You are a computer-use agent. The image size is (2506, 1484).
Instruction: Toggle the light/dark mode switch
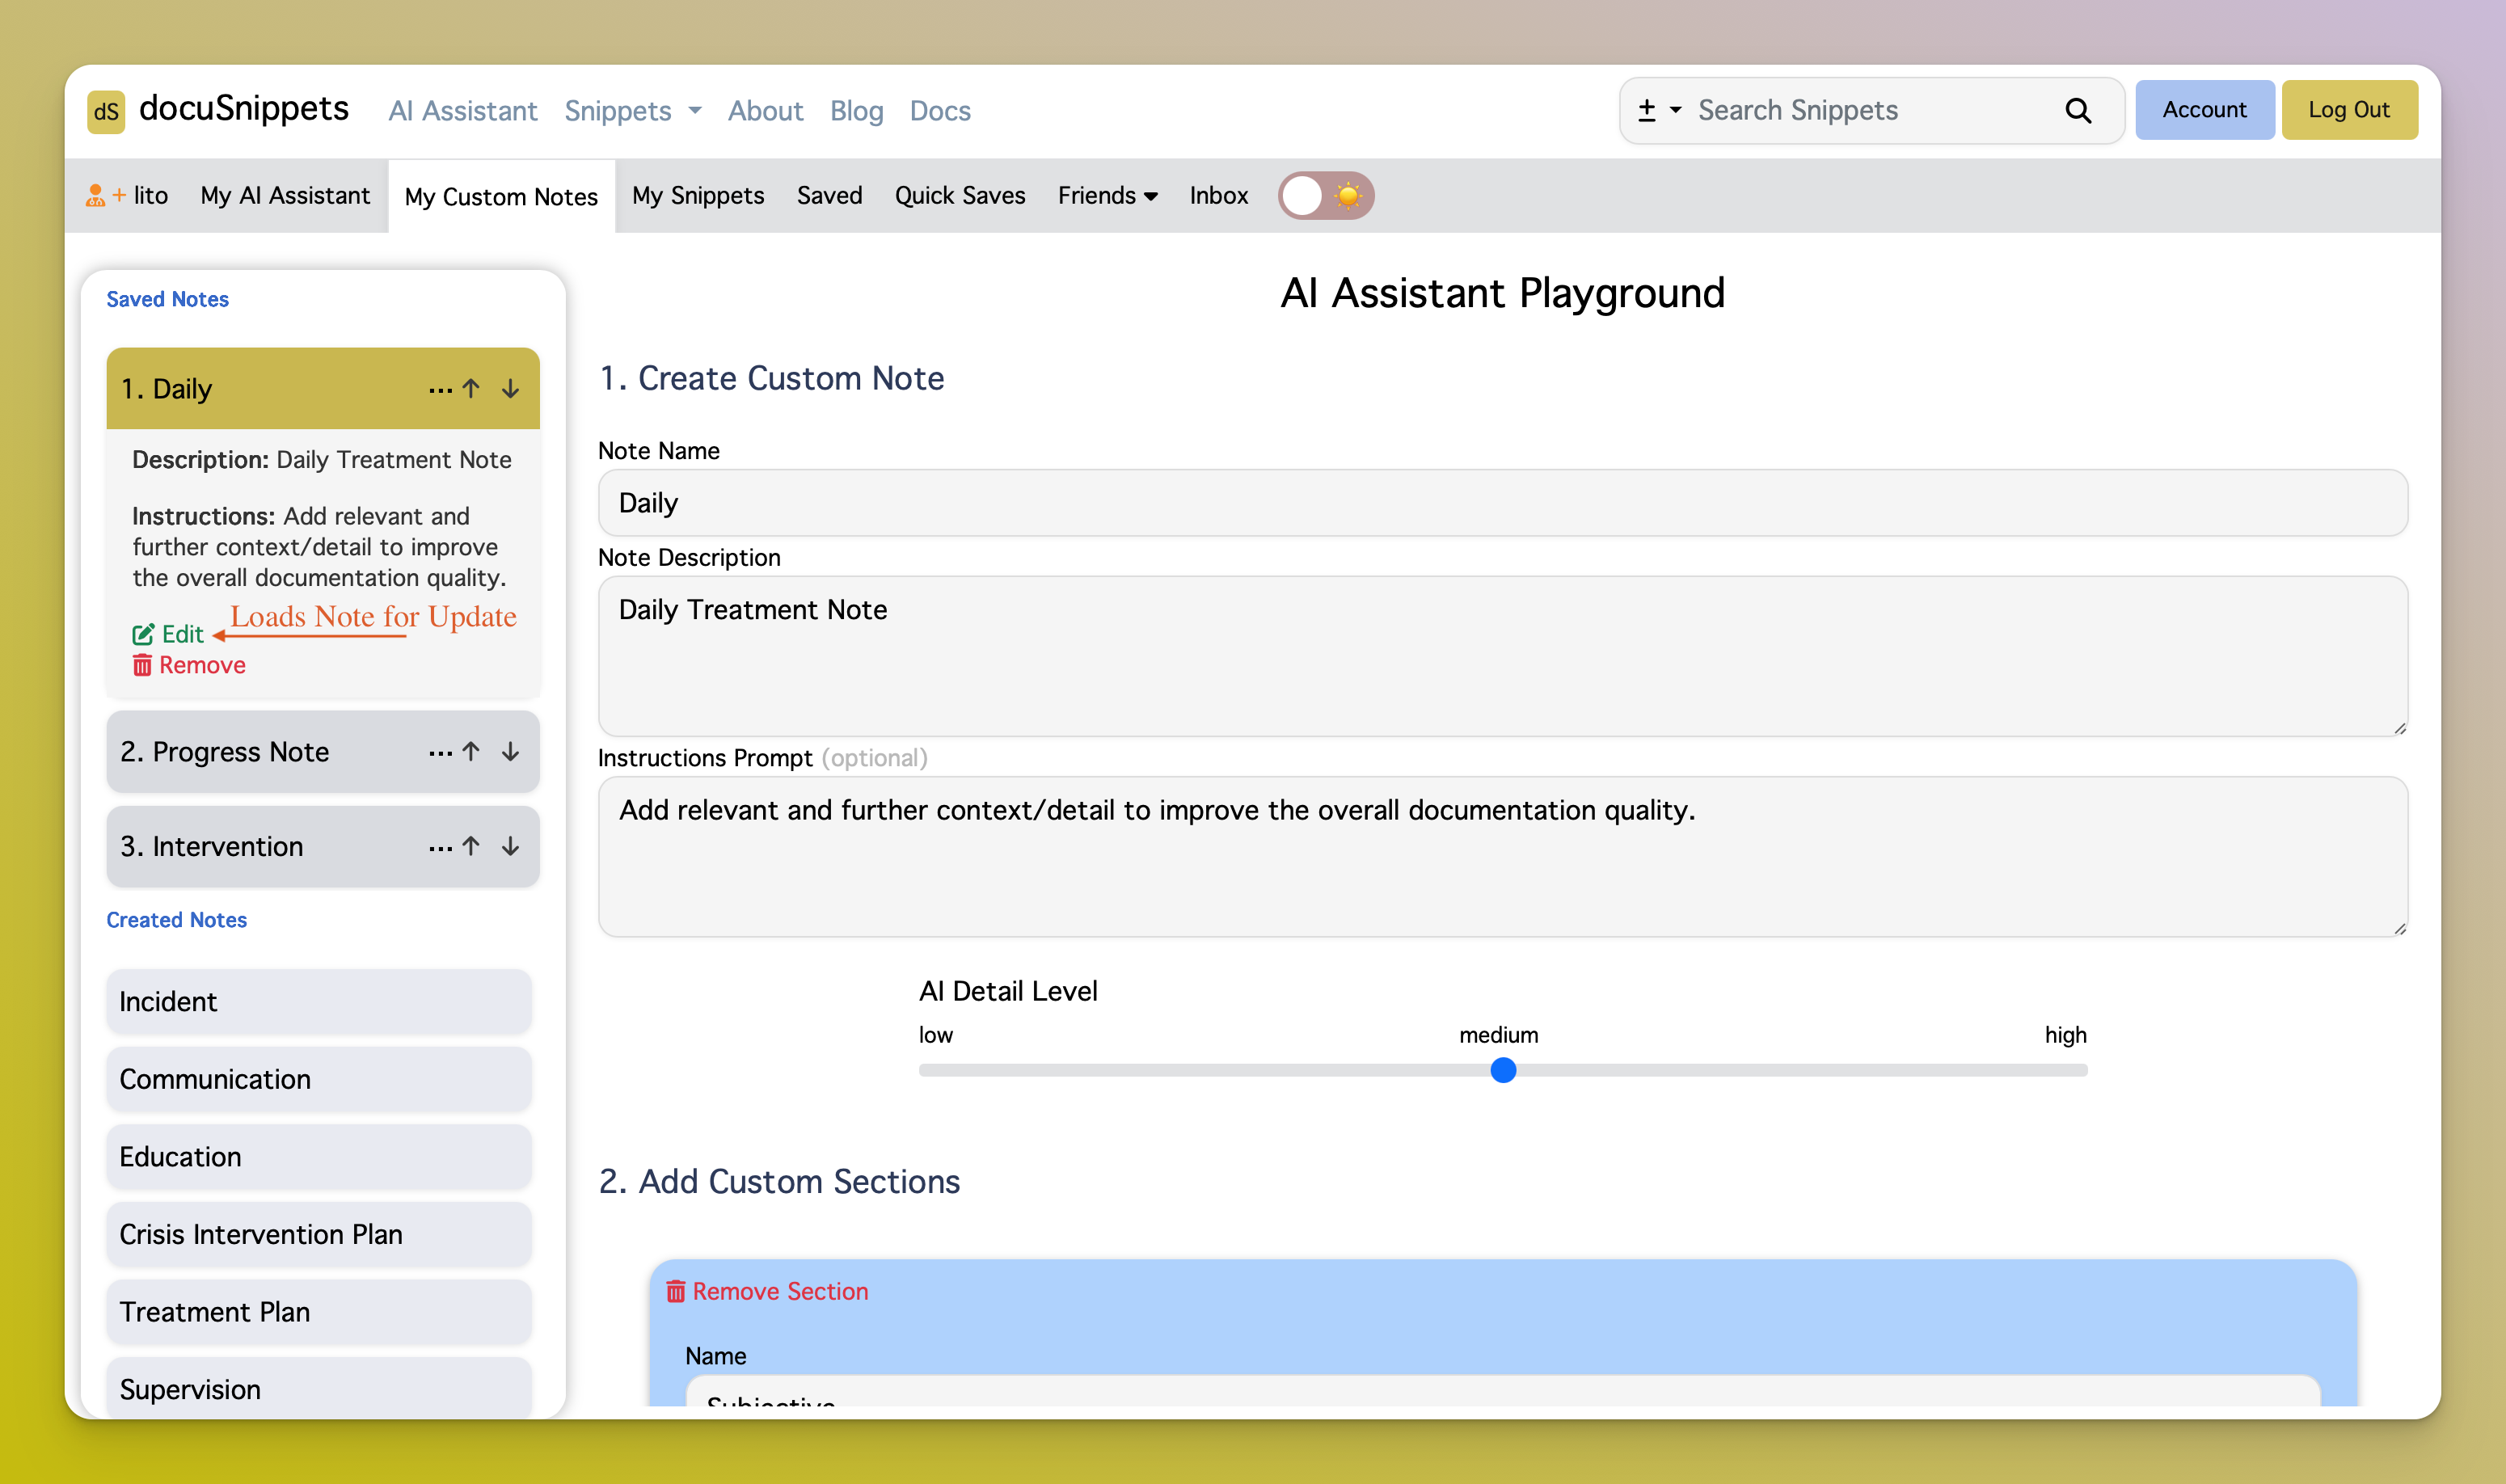coord(1325,196)
